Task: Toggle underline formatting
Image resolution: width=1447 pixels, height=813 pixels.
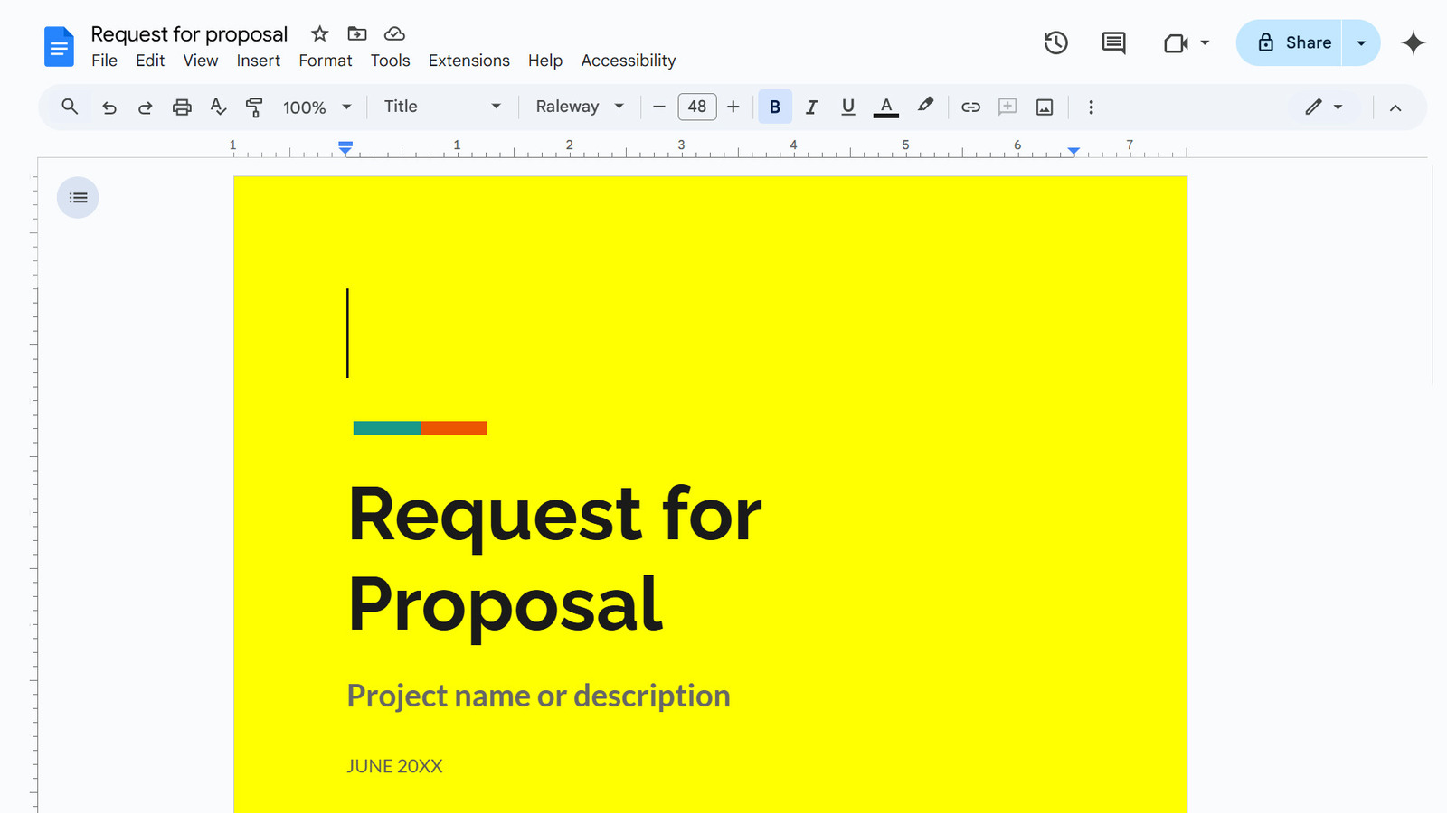Action: (x=847, y=107)
